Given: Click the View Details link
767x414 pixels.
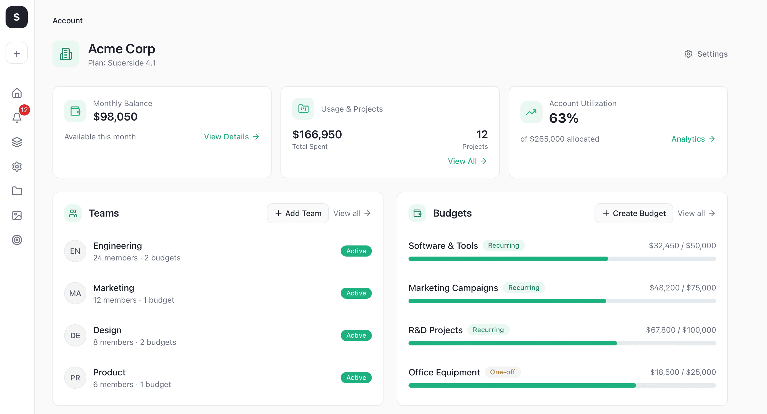Looking at the screenshot, I should [231, 137].
